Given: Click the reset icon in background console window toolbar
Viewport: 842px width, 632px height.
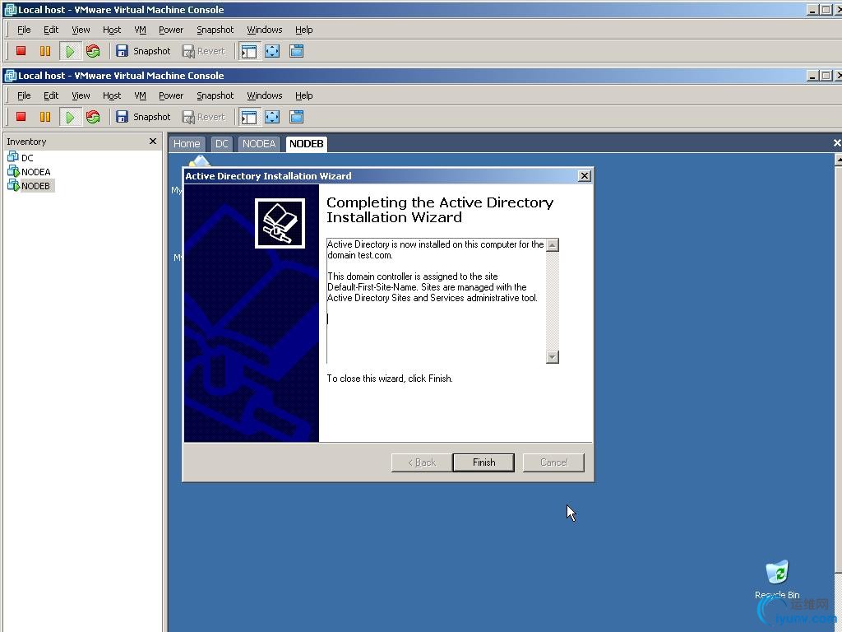Looking at the screenshot, I should 93,51.
